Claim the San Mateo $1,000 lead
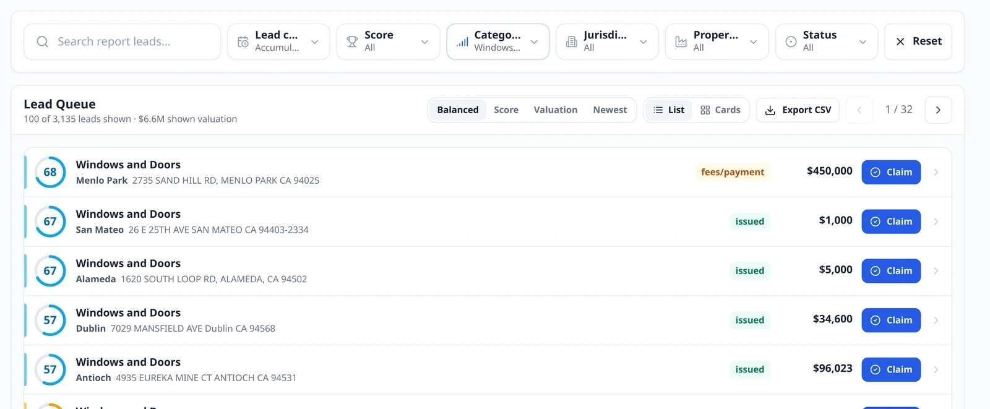The width and height of the screenshot is (990, 409). click(x=891, y=222)
